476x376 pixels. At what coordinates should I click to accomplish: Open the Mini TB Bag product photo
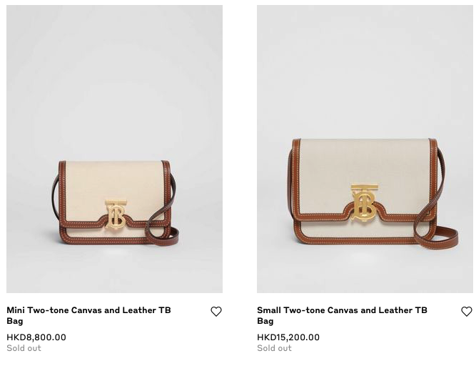114,107
